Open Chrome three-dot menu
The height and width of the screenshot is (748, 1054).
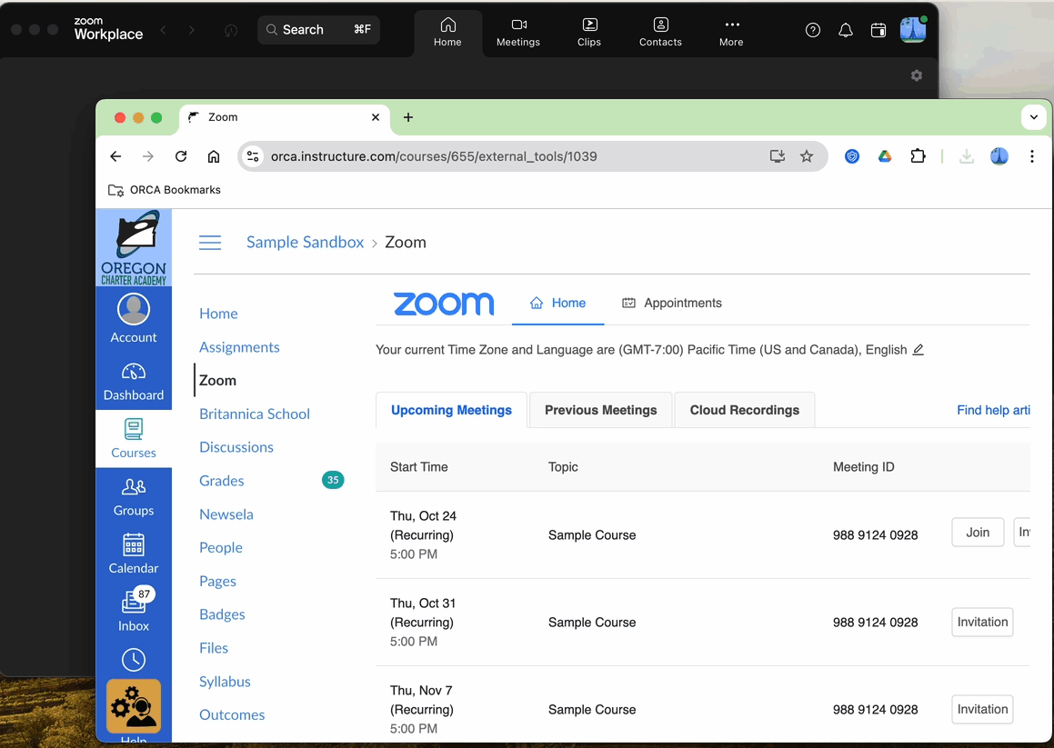point(1032,156)
